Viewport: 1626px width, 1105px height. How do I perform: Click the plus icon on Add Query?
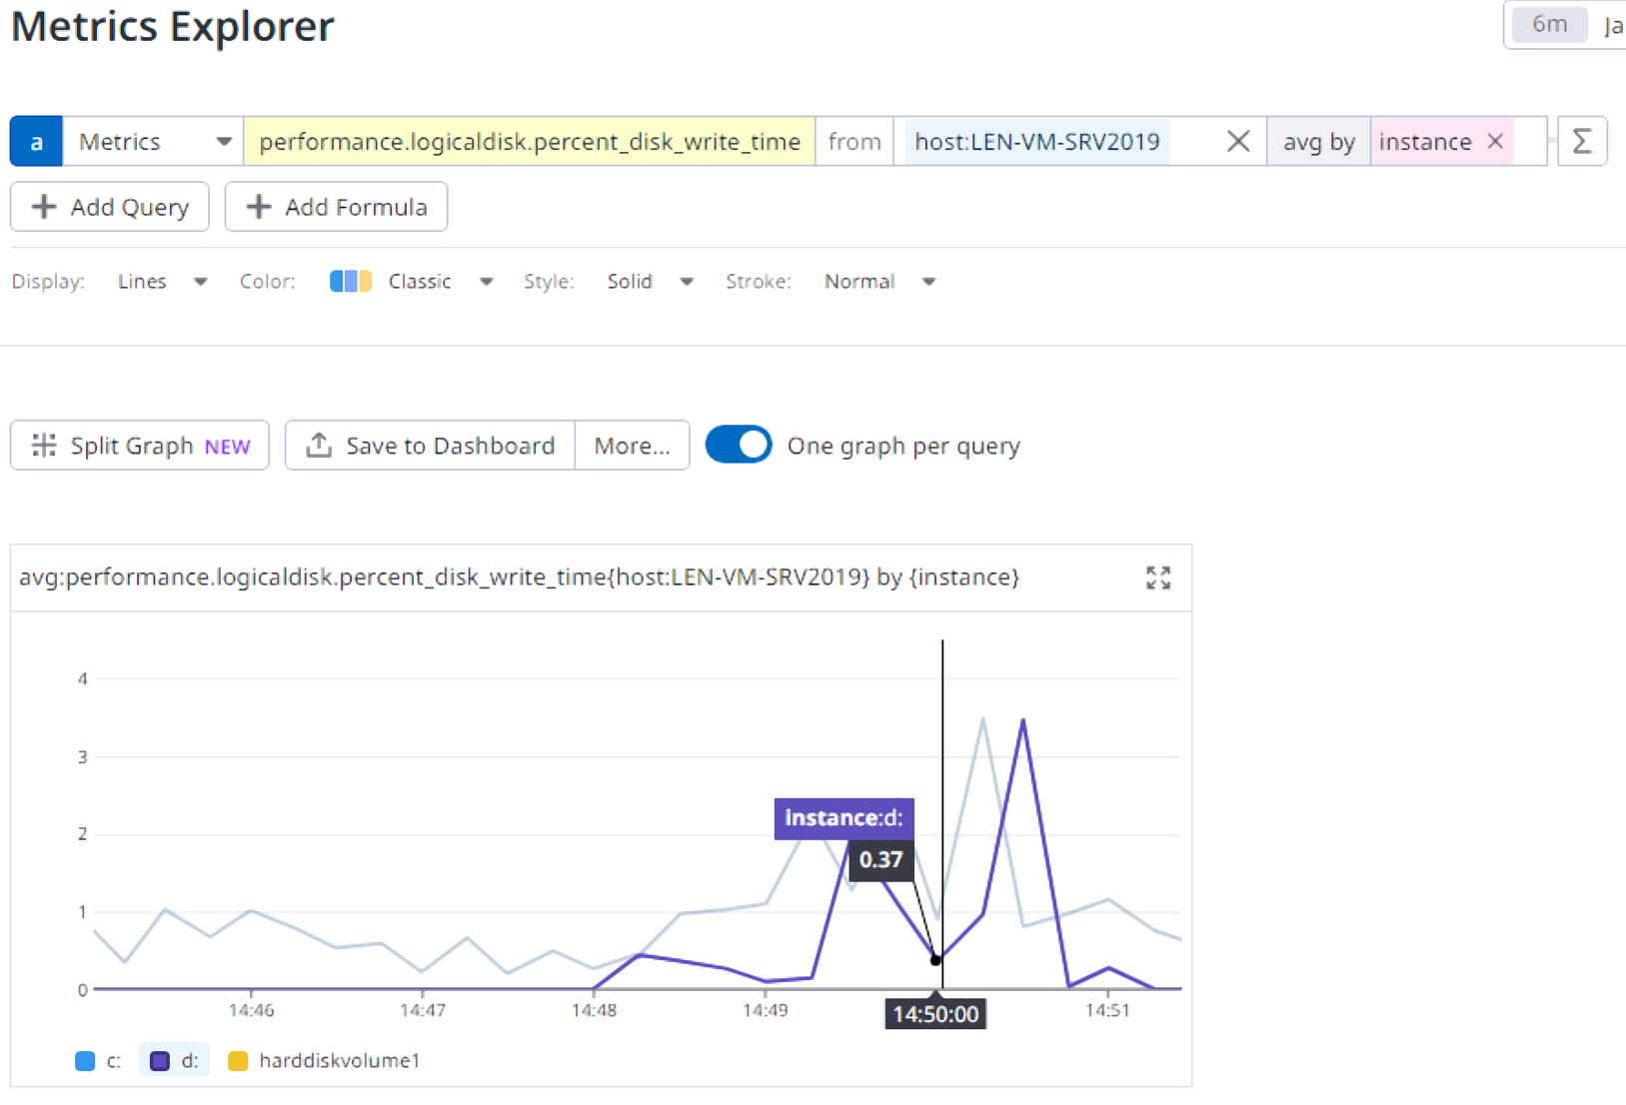pos(44,207)
